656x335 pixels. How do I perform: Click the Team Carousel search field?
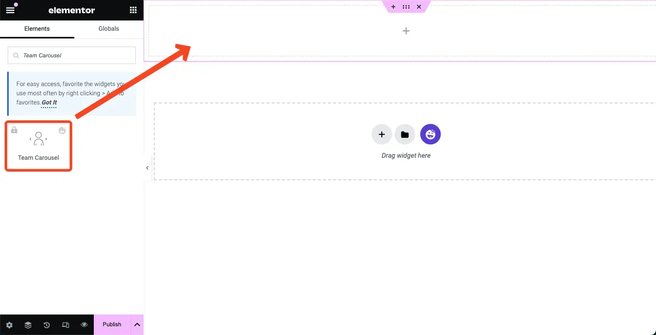click(72, 55)
